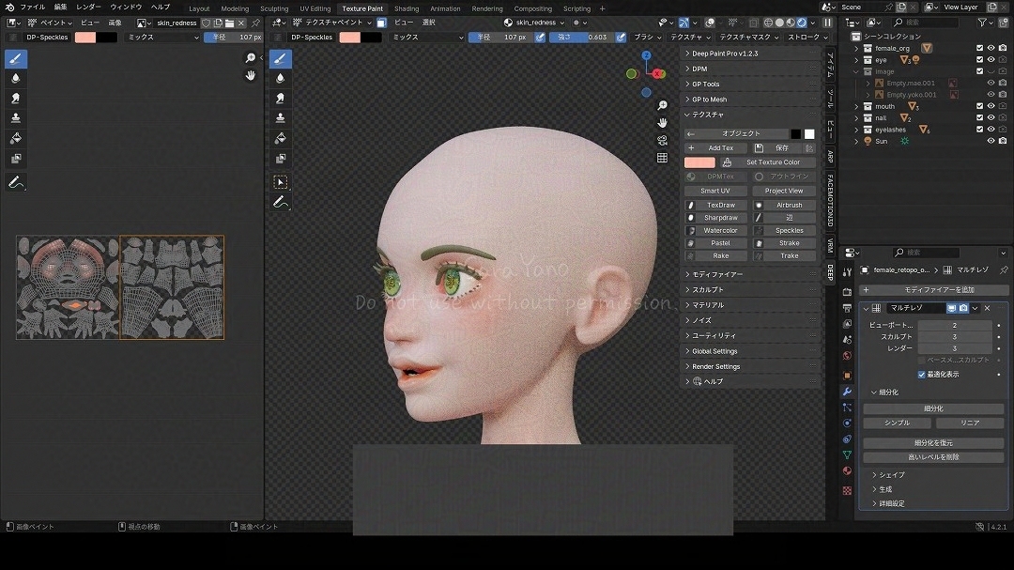Disable Sun render camera toggle
The height and width of the screenshot is (570, 1014).
click(1003, 141)
